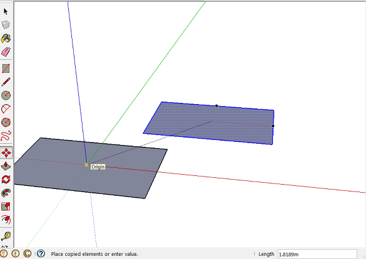The width and height of the screenshot is (366, 259).
Task: Click the black endpoint on copied rectangle's right edge
Action: click(x=273, y=126)
